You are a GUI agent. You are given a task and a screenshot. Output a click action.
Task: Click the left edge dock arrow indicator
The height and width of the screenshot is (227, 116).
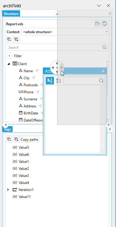pos(6,125)
